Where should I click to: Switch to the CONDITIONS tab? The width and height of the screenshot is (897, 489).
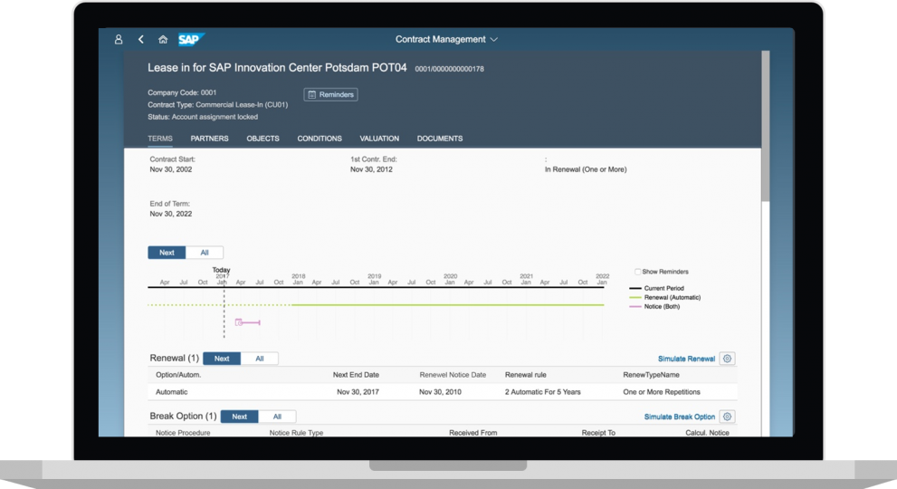click(320, 139)
